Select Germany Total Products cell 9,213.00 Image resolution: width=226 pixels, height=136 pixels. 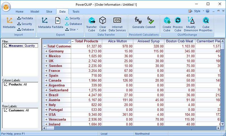coord(86,51)
